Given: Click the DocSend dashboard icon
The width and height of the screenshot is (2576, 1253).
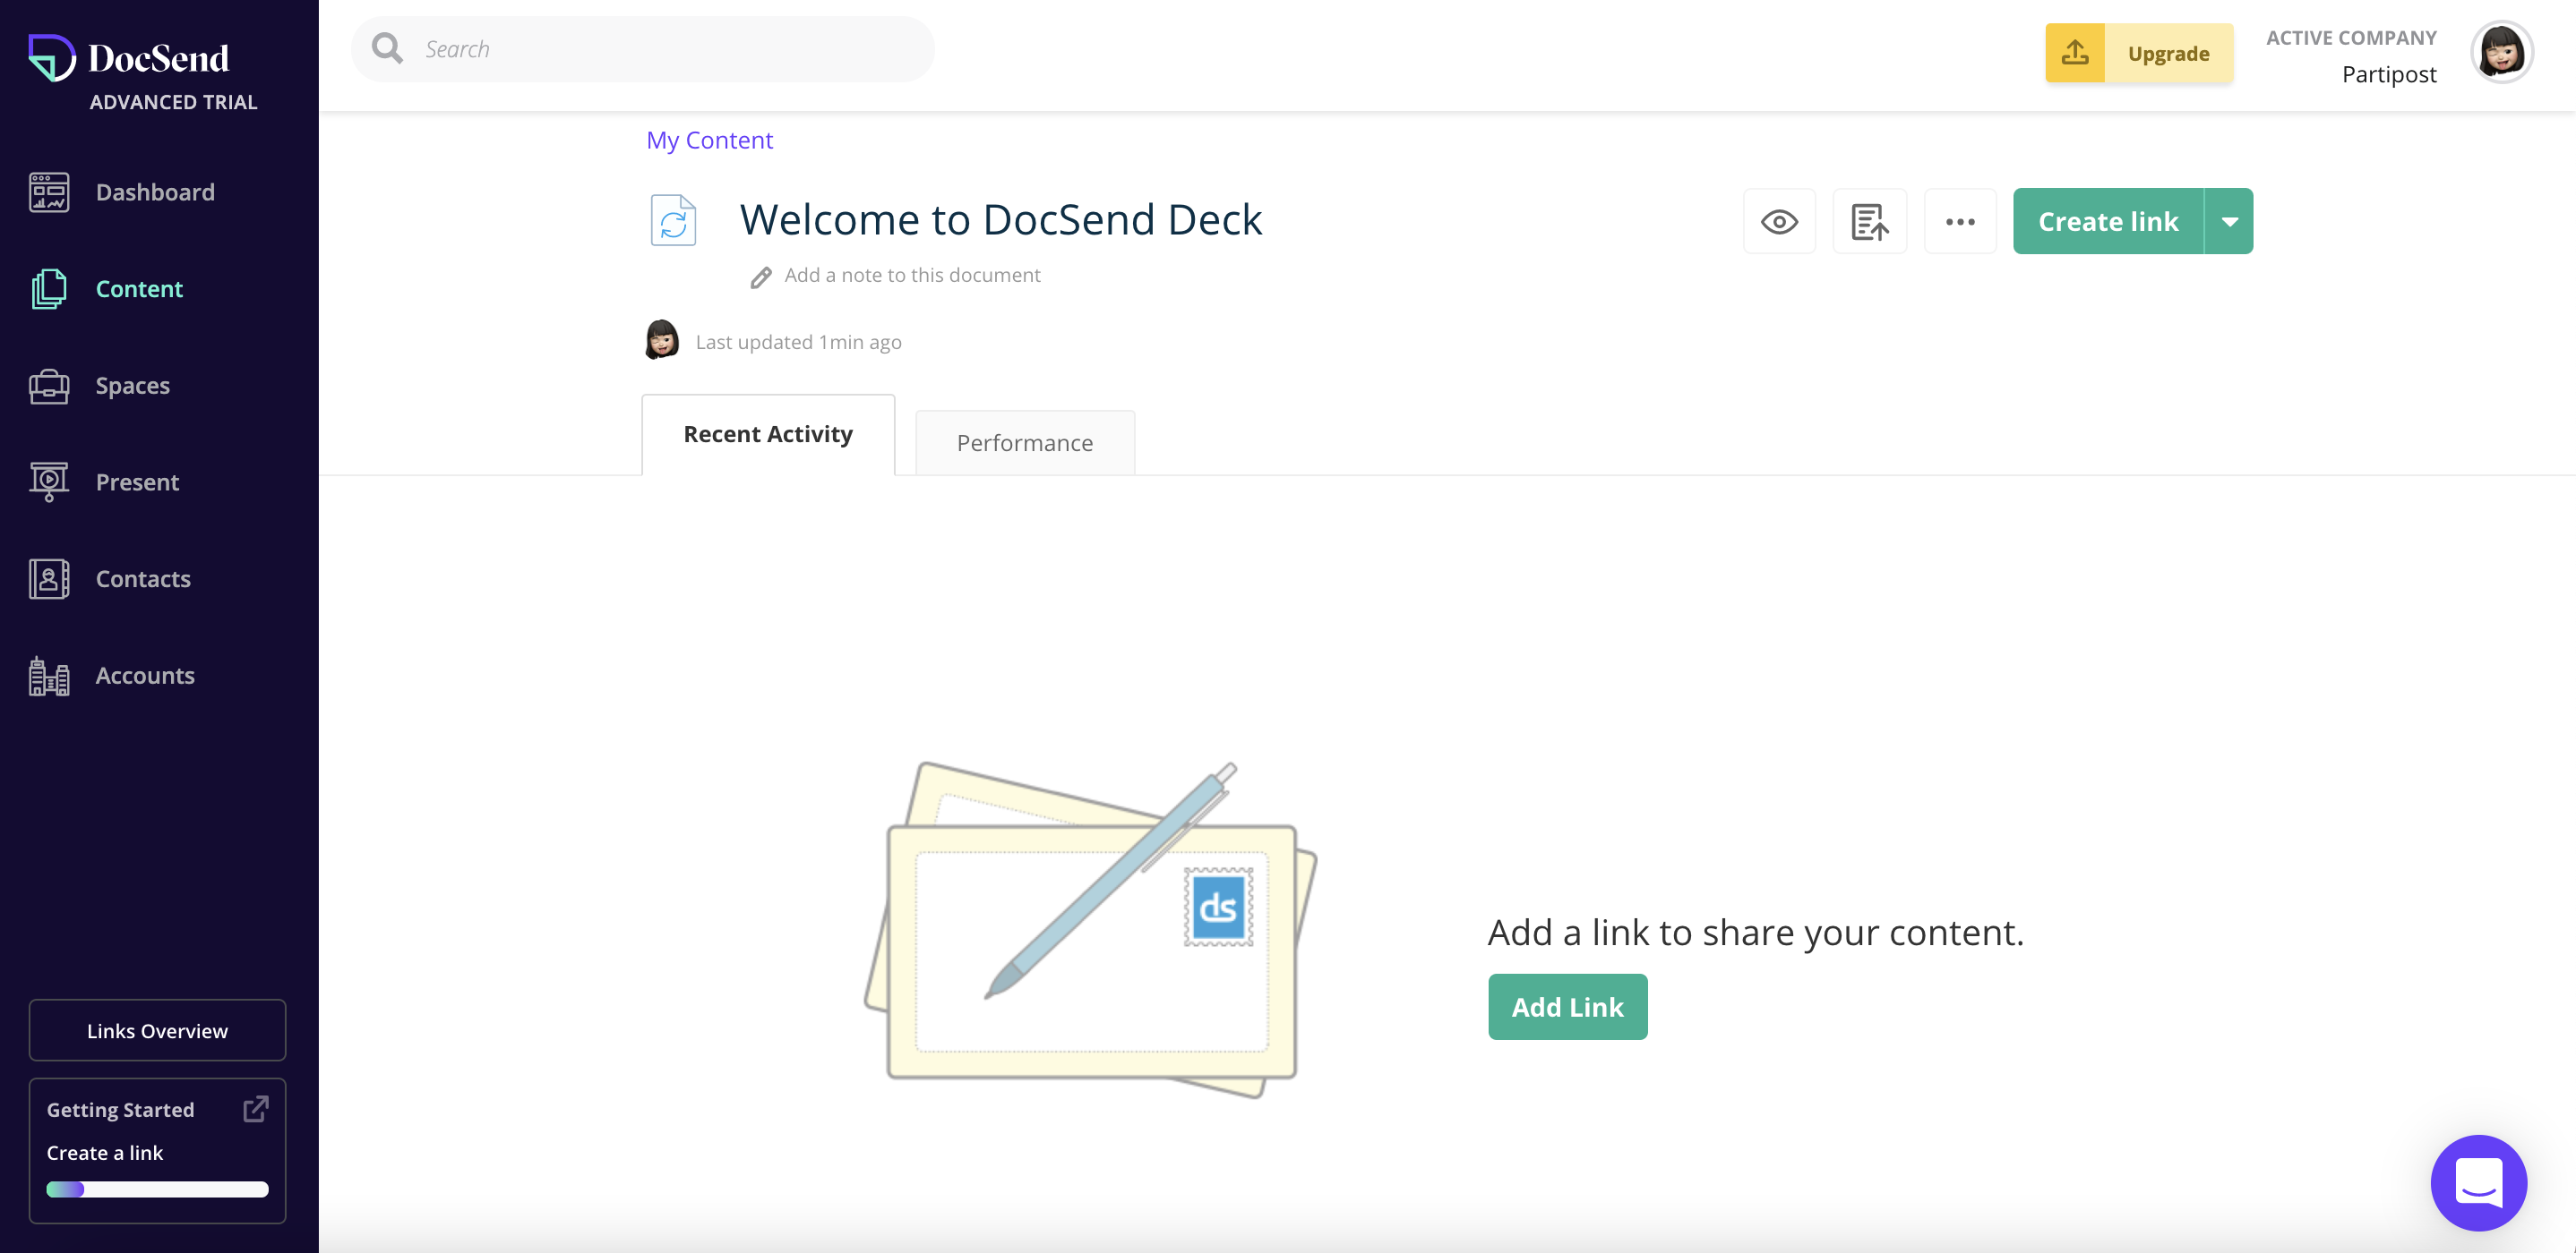Looking at the screenshot, I should tap(47, 191).
